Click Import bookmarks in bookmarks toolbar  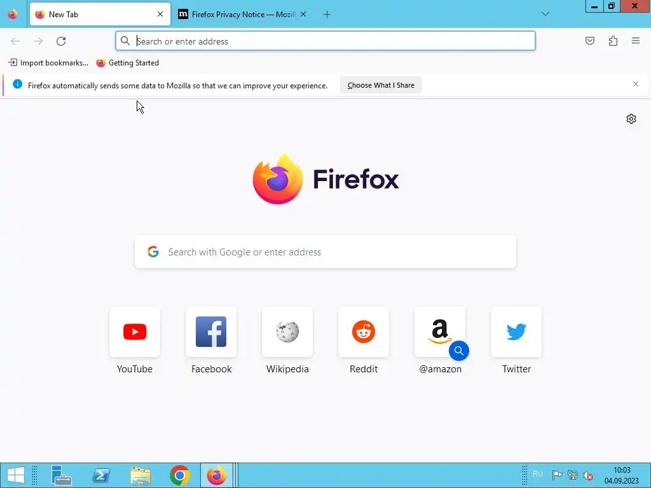48,63
